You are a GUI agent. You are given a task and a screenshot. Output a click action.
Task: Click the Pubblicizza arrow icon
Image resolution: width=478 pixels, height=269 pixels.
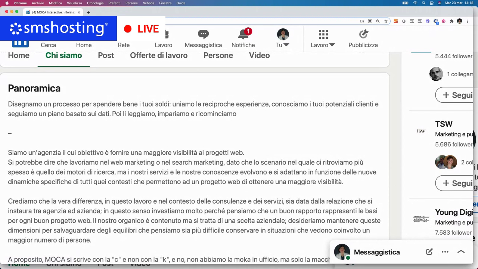coord(363,35)
